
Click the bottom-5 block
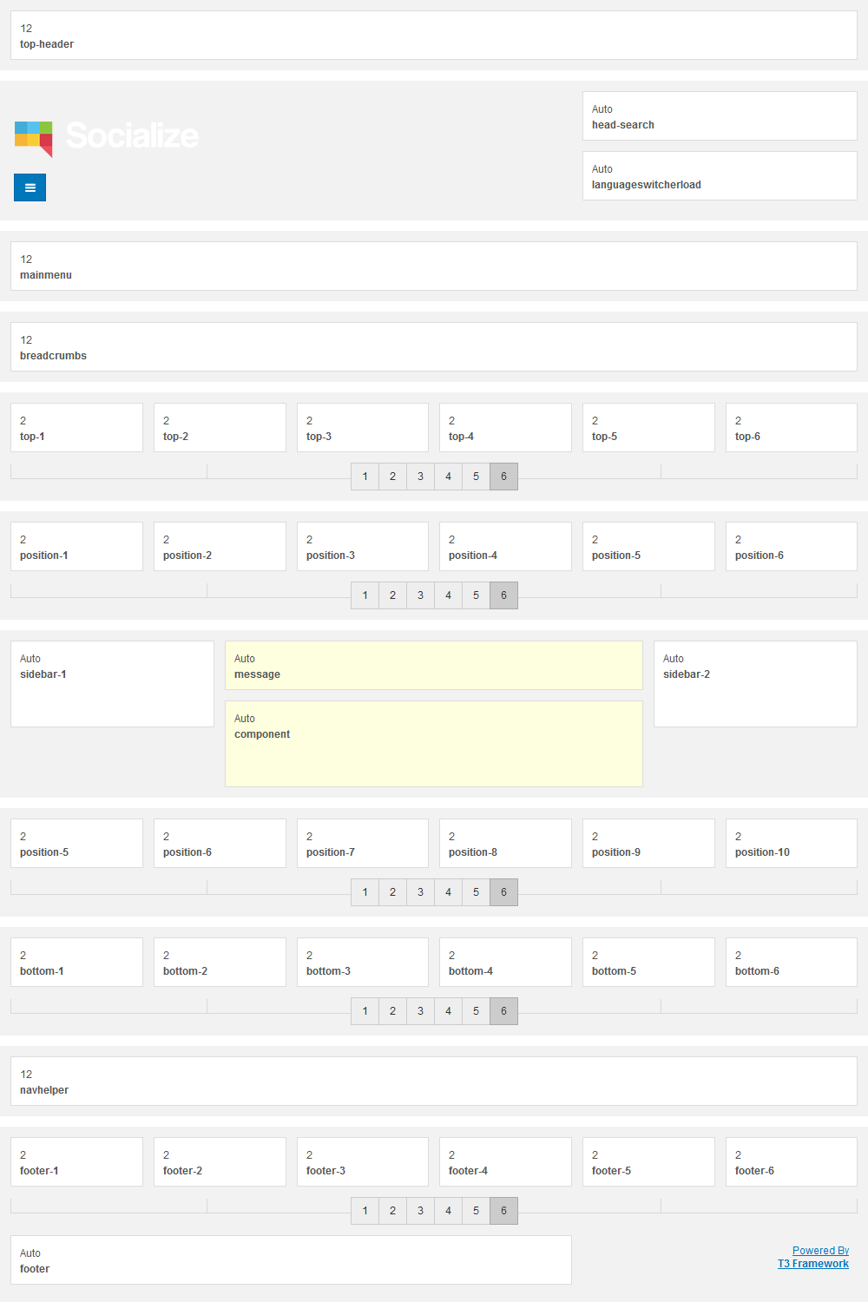[x=648, y=962]
